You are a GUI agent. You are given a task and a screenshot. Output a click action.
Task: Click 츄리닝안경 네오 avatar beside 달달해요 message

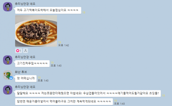pyautogui.click(x=8, y=90)
